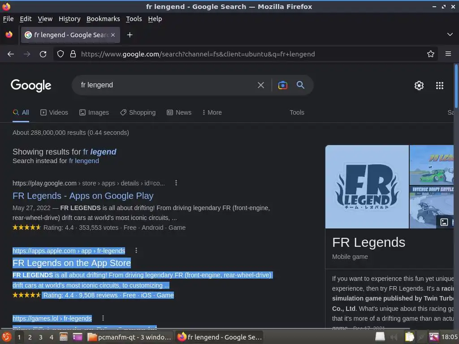Click the play.google.com breadcrumb URL
459x344 pixels.
88,183
